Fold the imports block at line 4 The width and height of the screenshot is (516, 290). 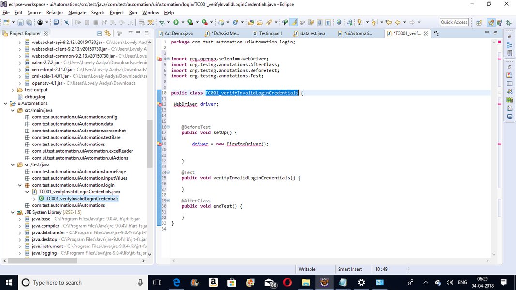click(x=168, y=59)
